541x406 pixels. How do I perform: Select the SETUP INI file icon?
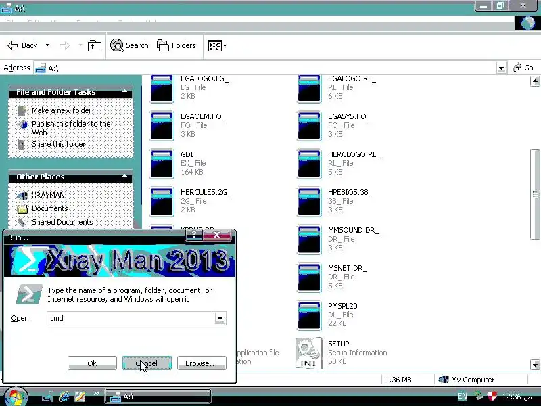[x=309, y=353]
